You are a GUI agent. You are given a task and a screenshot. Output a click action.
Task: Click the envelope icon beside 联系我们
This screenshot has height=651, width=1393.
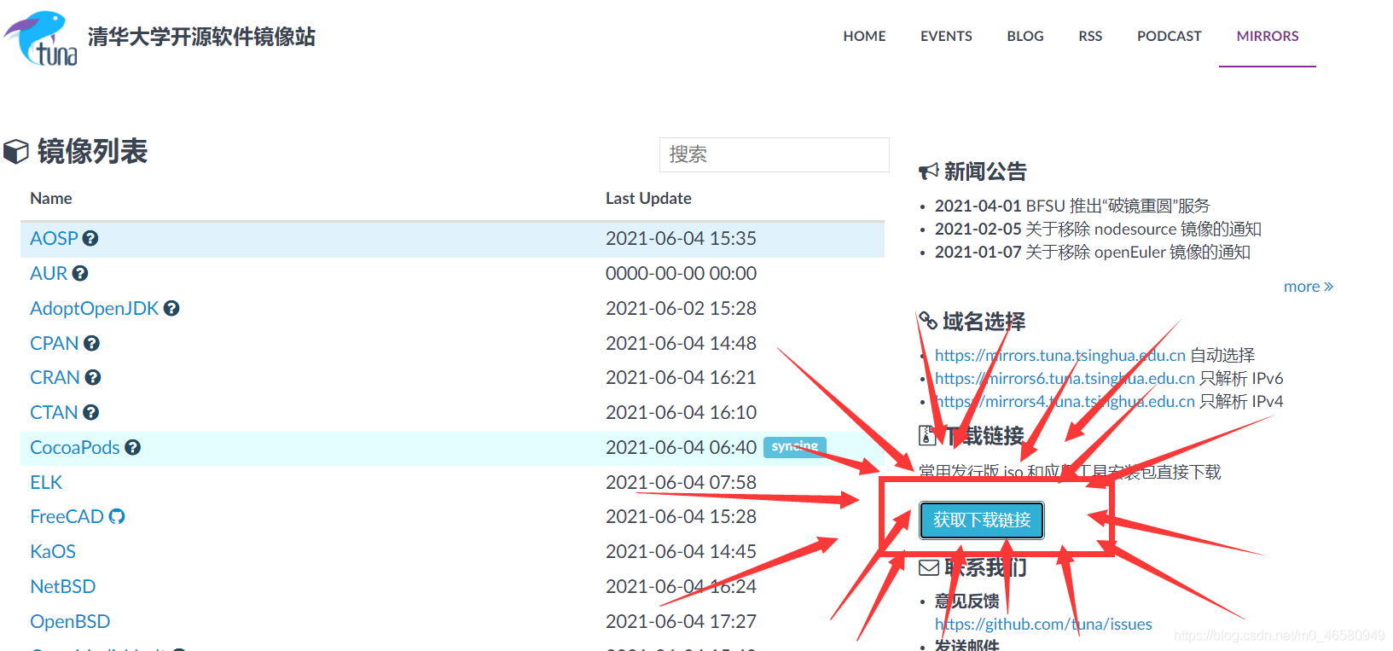(929, 567)
